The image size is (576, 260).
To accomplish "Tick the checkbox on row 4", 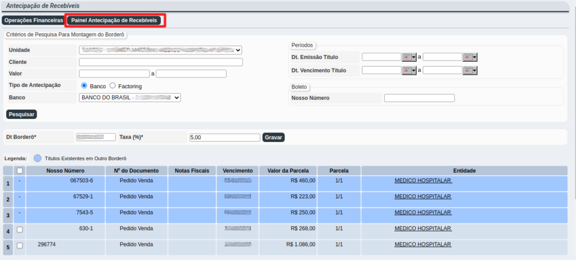I will pyautogui.click(x=20, y=230).
